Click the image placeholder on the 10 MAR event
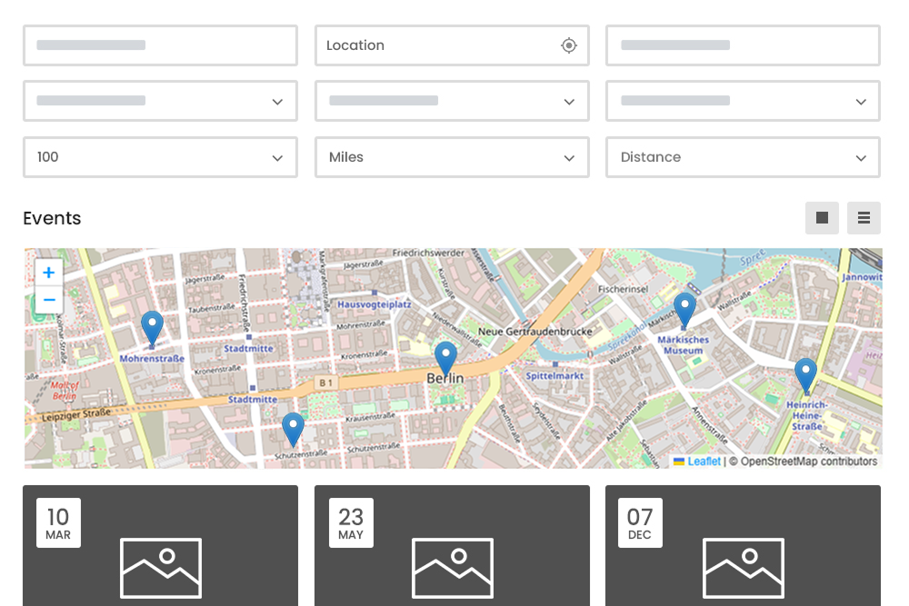The width and height of the screenshot is (909, 606). (x=160, y=568)
